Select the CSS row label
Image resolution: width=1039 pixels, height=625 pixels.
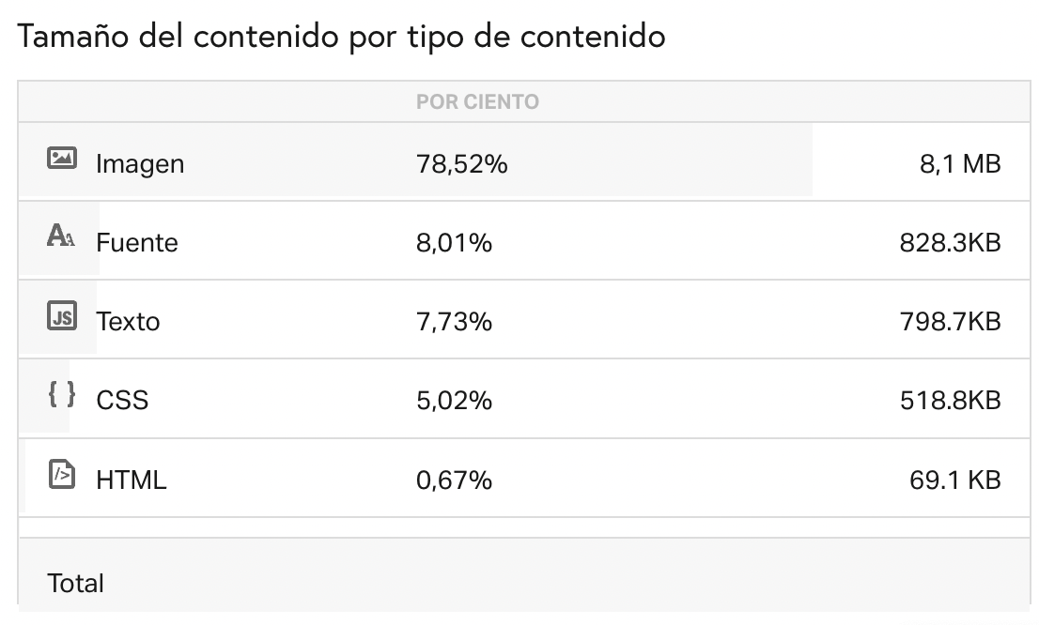tap(122, 401)
